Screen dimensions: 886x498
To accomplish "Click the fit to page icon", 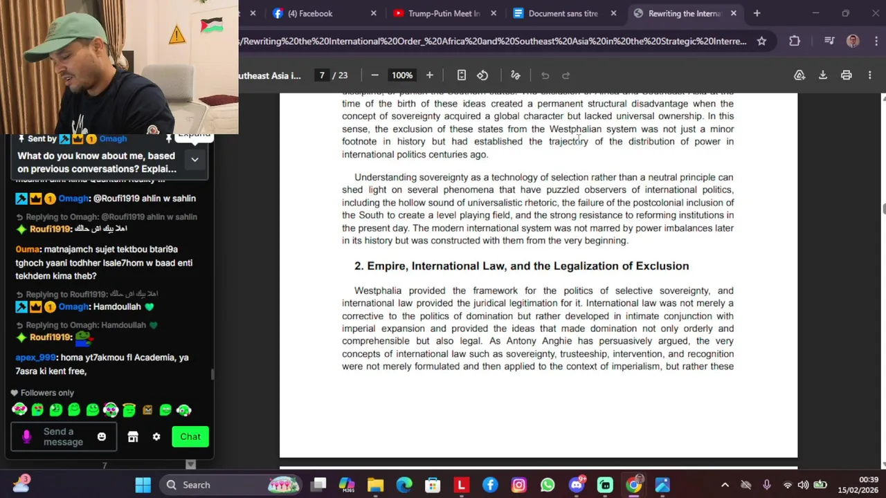I will click(x=462, y=75).
